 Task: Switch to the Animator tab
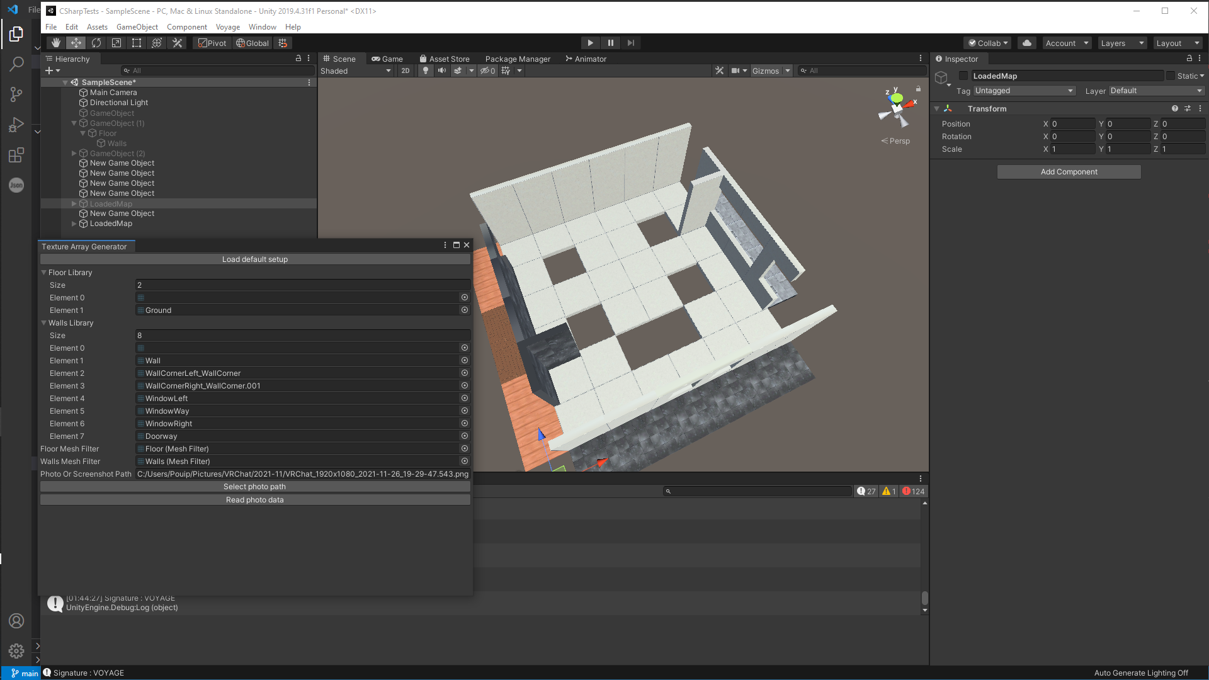(586, 59)
